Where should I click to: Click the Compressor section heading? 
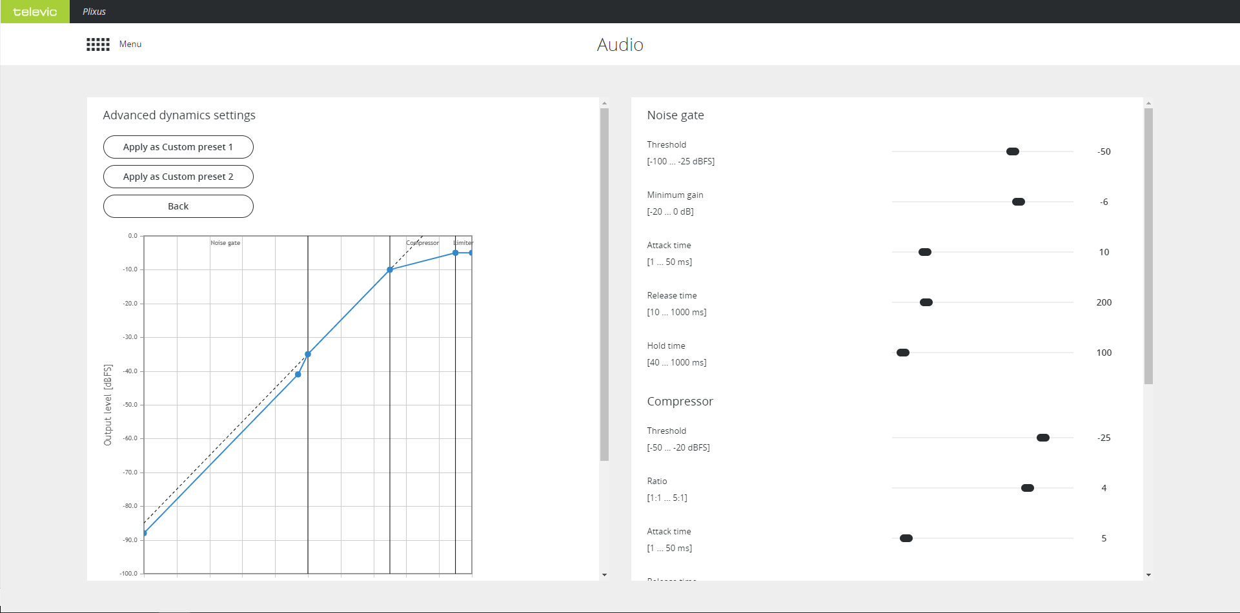pos(680,402)
